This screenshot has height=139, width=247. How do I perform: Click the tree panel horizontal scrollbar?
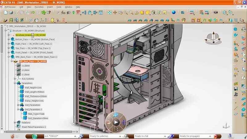(x=39, y=132)
